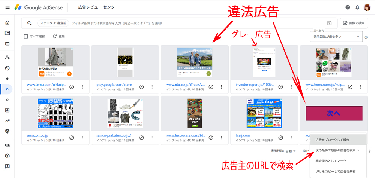Open the Reports bar chart sidebar icon

tap(7, 110)
